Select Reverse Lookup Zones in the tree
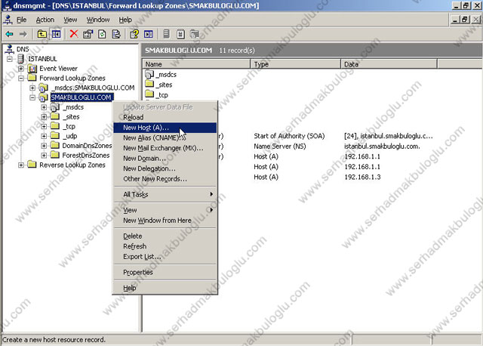 pyautogui.click(x=72, y=165)
